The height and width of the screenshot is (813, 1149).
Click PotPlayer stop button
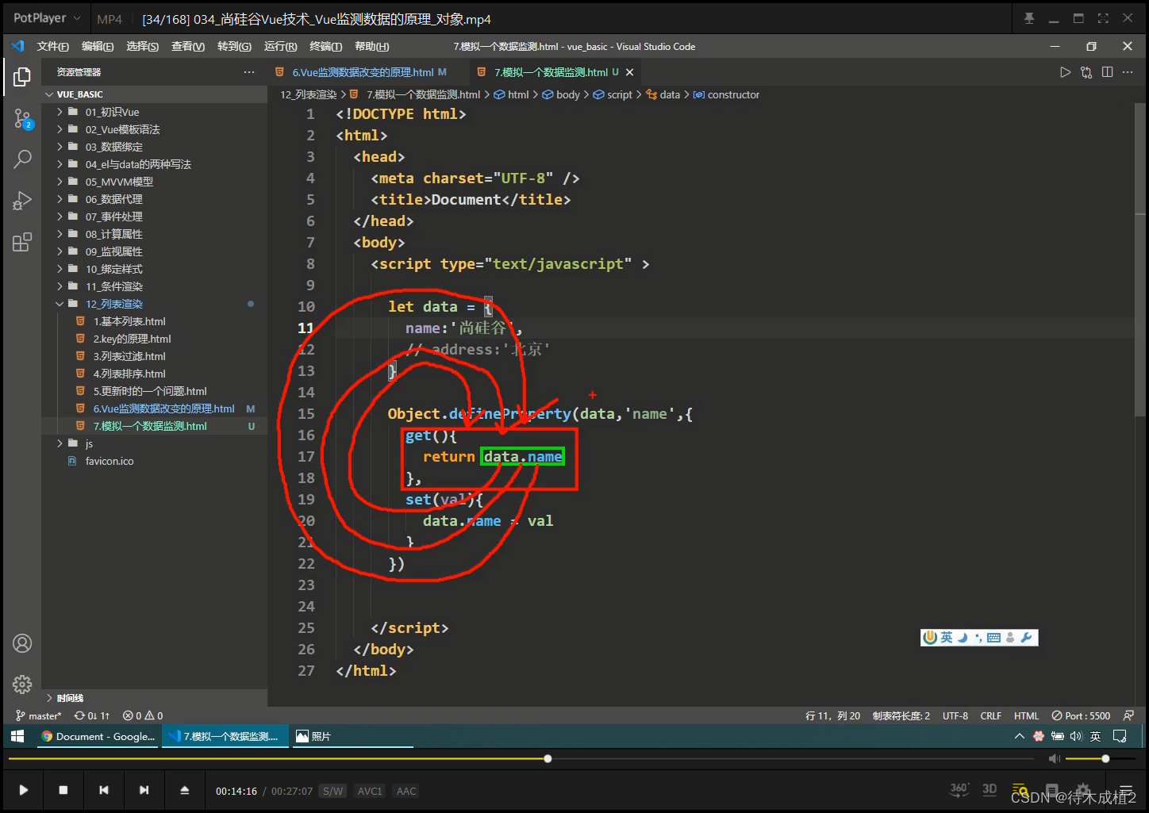[x=63, y=790]
